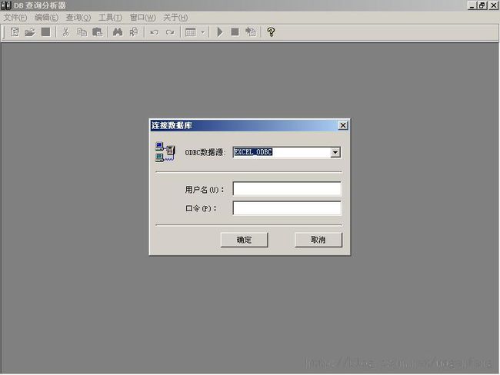Image resolution: width=500 pixels, height=375 pixels.
Task: Click the Help question mark icon
Action: (x=271, y=32)
